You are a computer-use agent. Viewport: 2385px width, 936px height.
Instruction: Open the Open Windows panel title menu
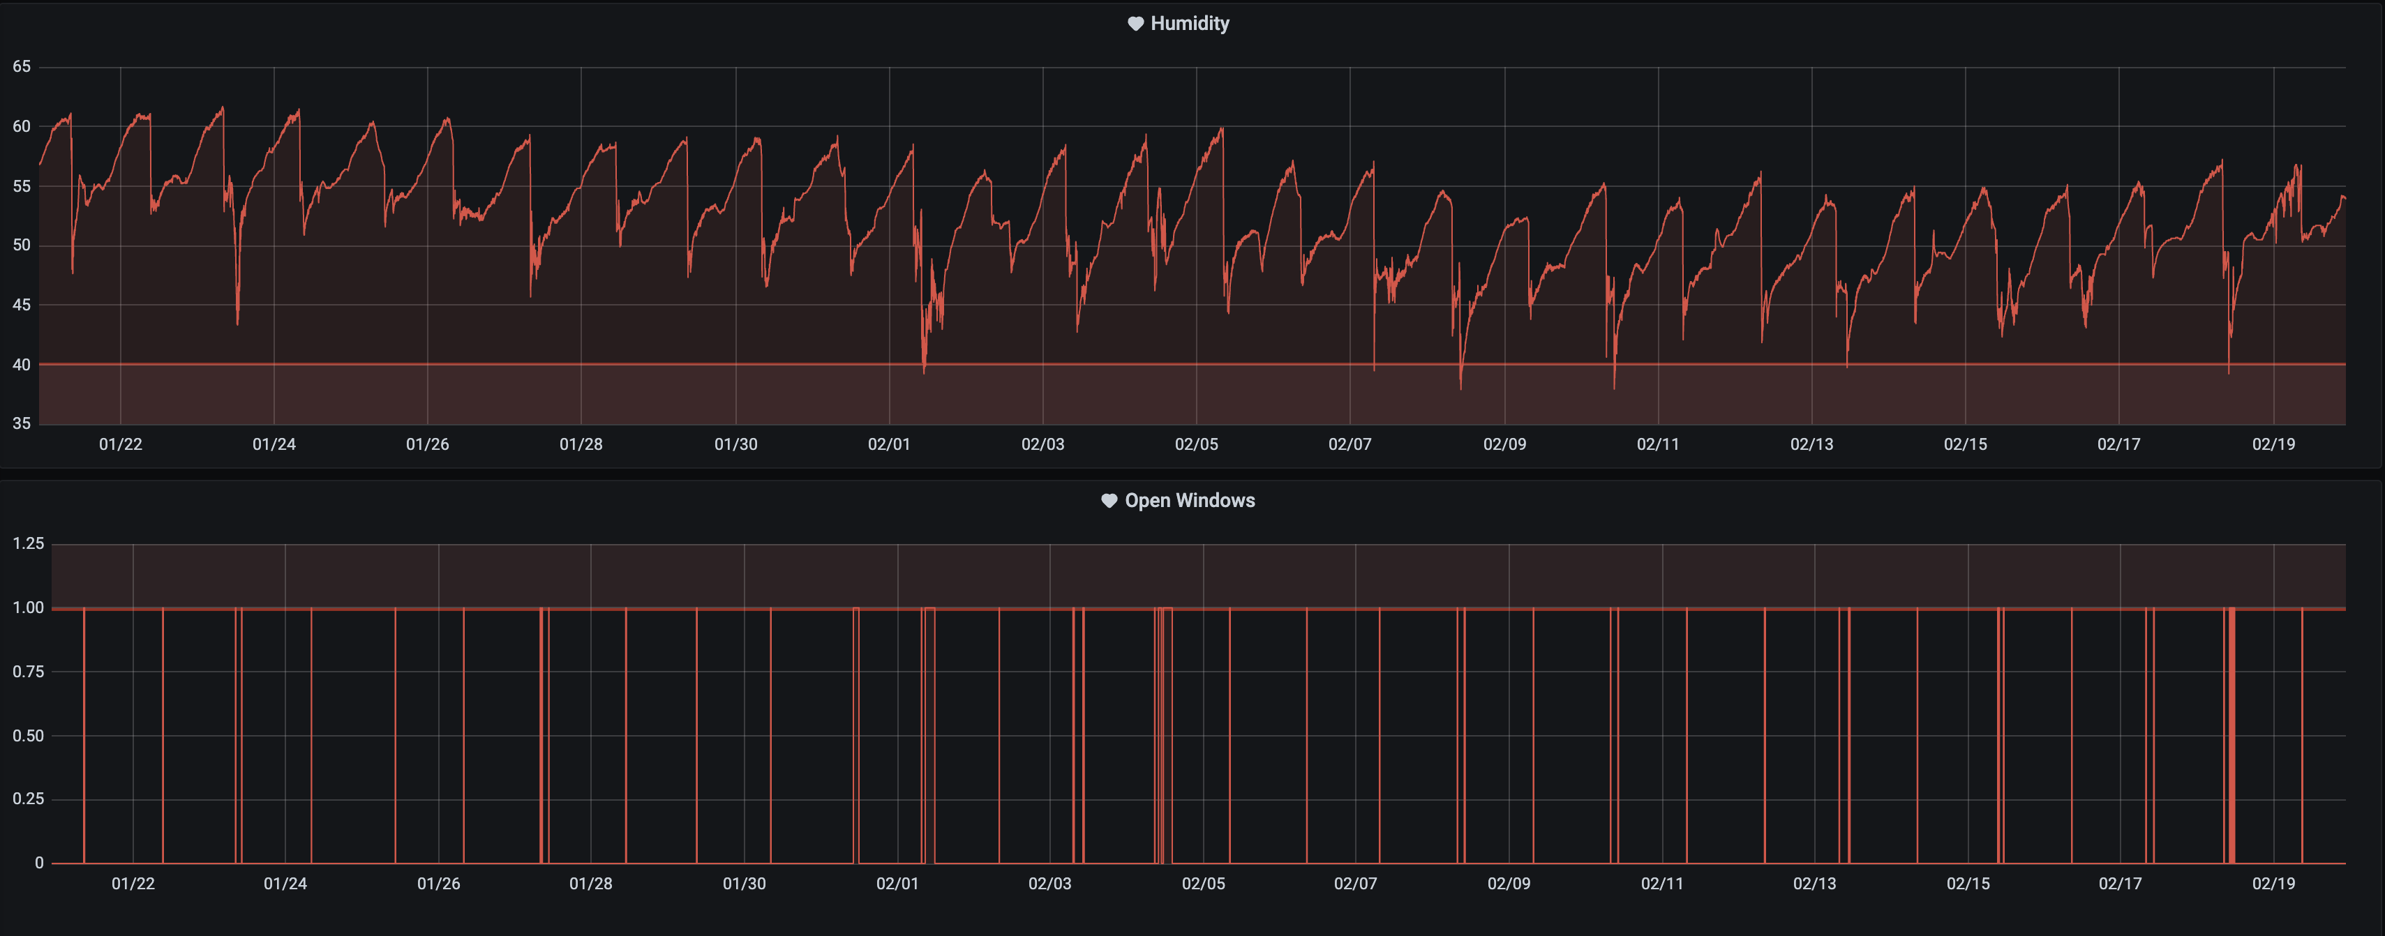1189,501
